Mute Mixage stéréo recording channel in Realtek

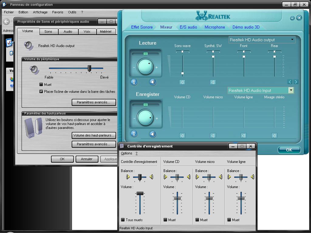[274, 136]
